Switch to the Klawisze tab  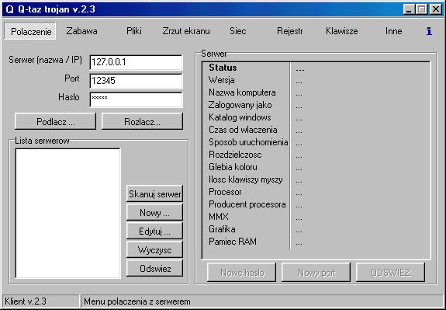point(342,31)
